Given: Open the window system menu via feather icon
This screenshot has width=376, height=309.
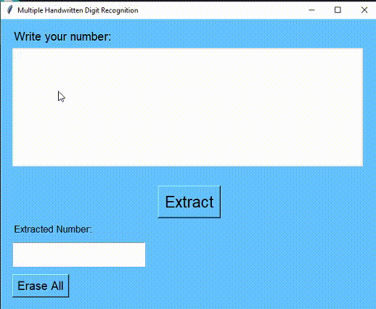Looking at the screenshot, I should pos(9,10).
